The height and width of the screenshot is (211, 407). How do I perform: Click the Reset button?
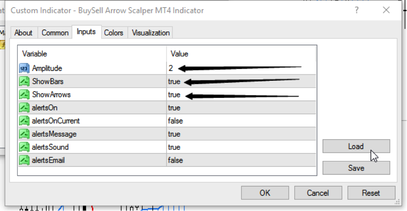371,193
